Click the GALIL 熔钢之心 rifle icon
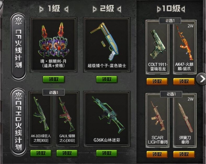Viewport: 206px width, 164px height. [x=67, y=114]
